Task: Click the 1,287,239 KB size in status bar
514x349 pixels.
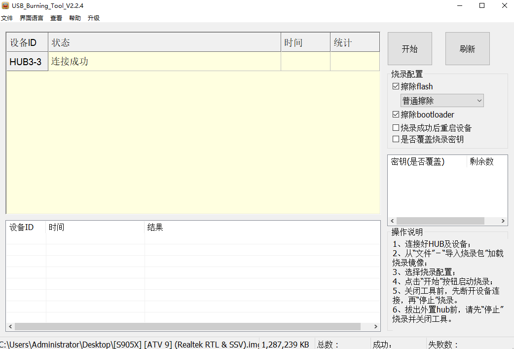Action: pos(286,345)
